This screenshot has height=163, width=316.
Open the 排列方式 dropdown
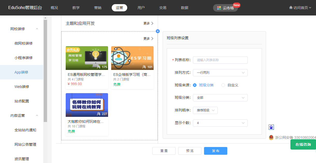(x=220, y=73)
